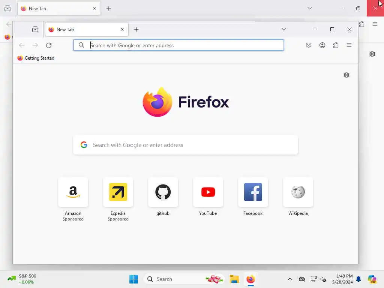Open Firefox View in background window
The width and height of the screenshot is (384, 288).
7,8
